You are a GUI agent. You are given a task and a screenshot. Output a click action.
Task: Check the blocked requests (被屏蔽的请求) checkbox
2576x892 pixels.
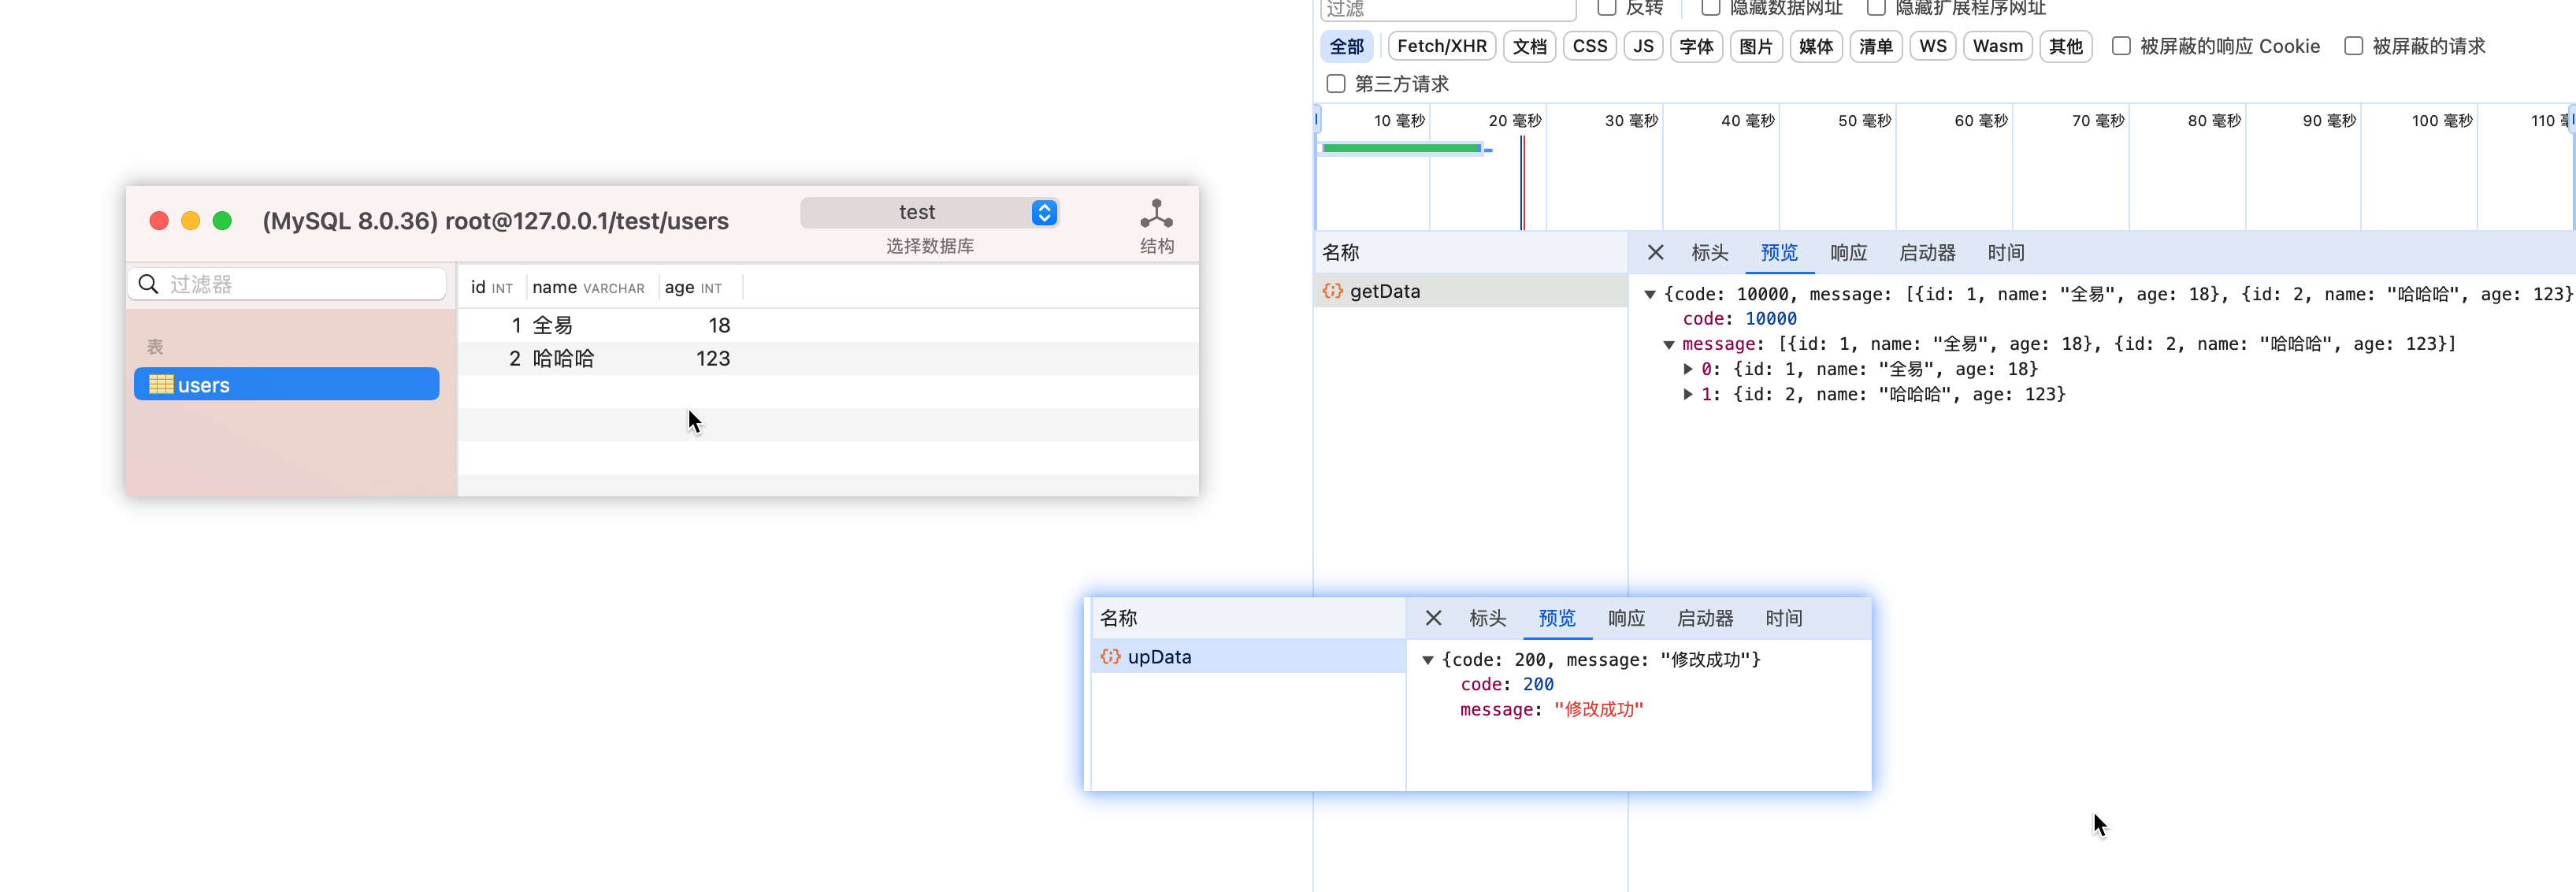2353,46
